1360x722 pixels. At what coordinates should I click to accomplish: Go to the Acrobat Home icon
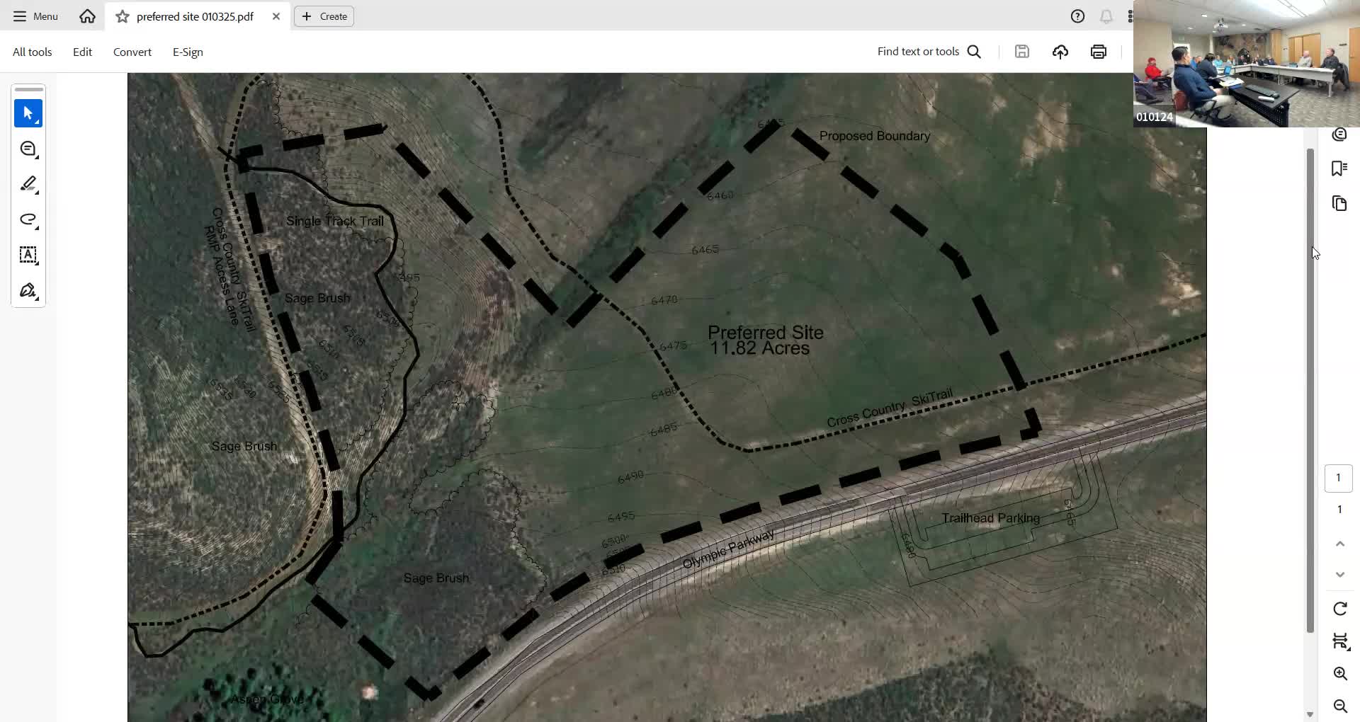pyautogui.click(x=87, y=16)
